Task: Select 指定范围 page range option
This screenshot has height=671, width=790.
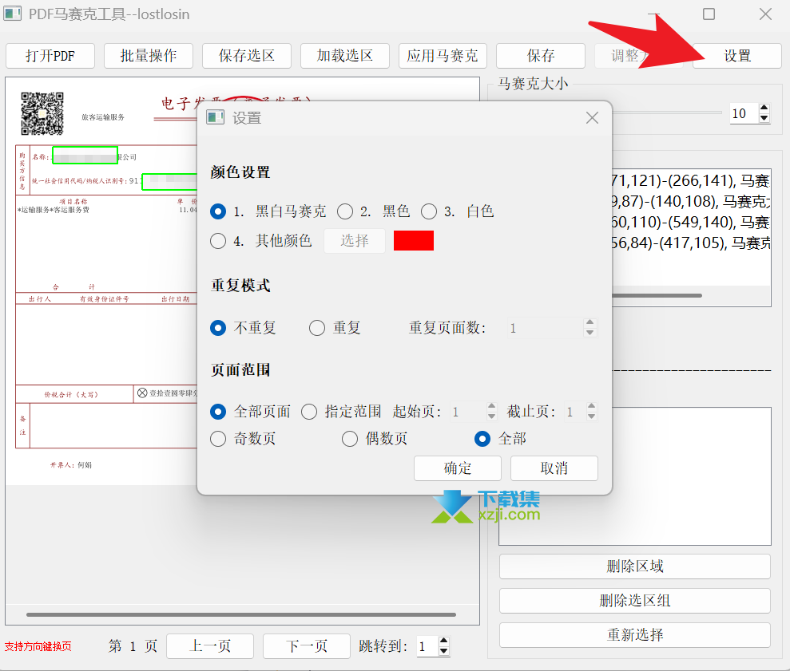Action: (309, 412)
